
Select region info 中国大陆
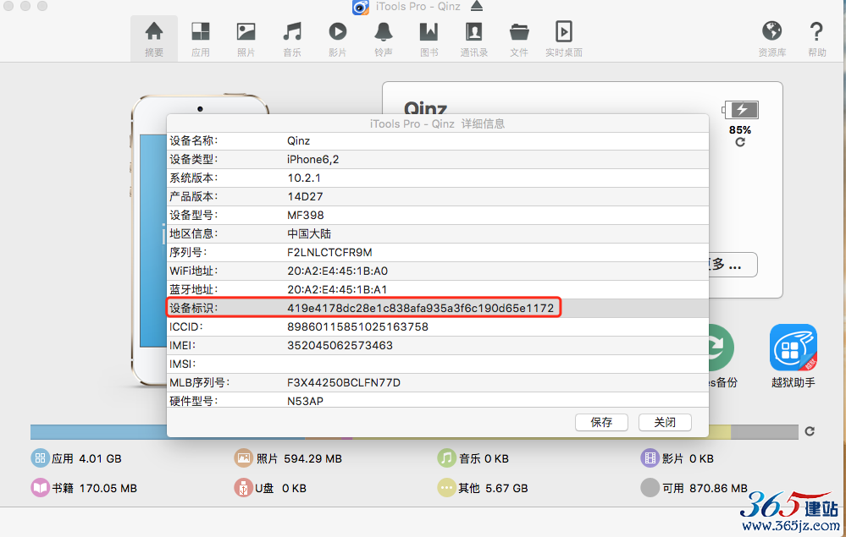point(309,233)
